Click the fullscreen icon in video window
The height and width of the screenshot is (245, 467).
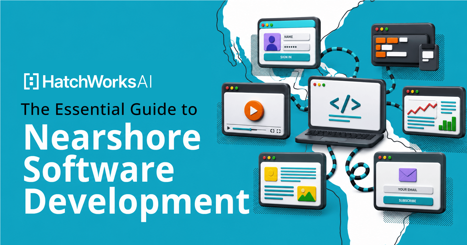pyautogui.click(x=279, y=131)
